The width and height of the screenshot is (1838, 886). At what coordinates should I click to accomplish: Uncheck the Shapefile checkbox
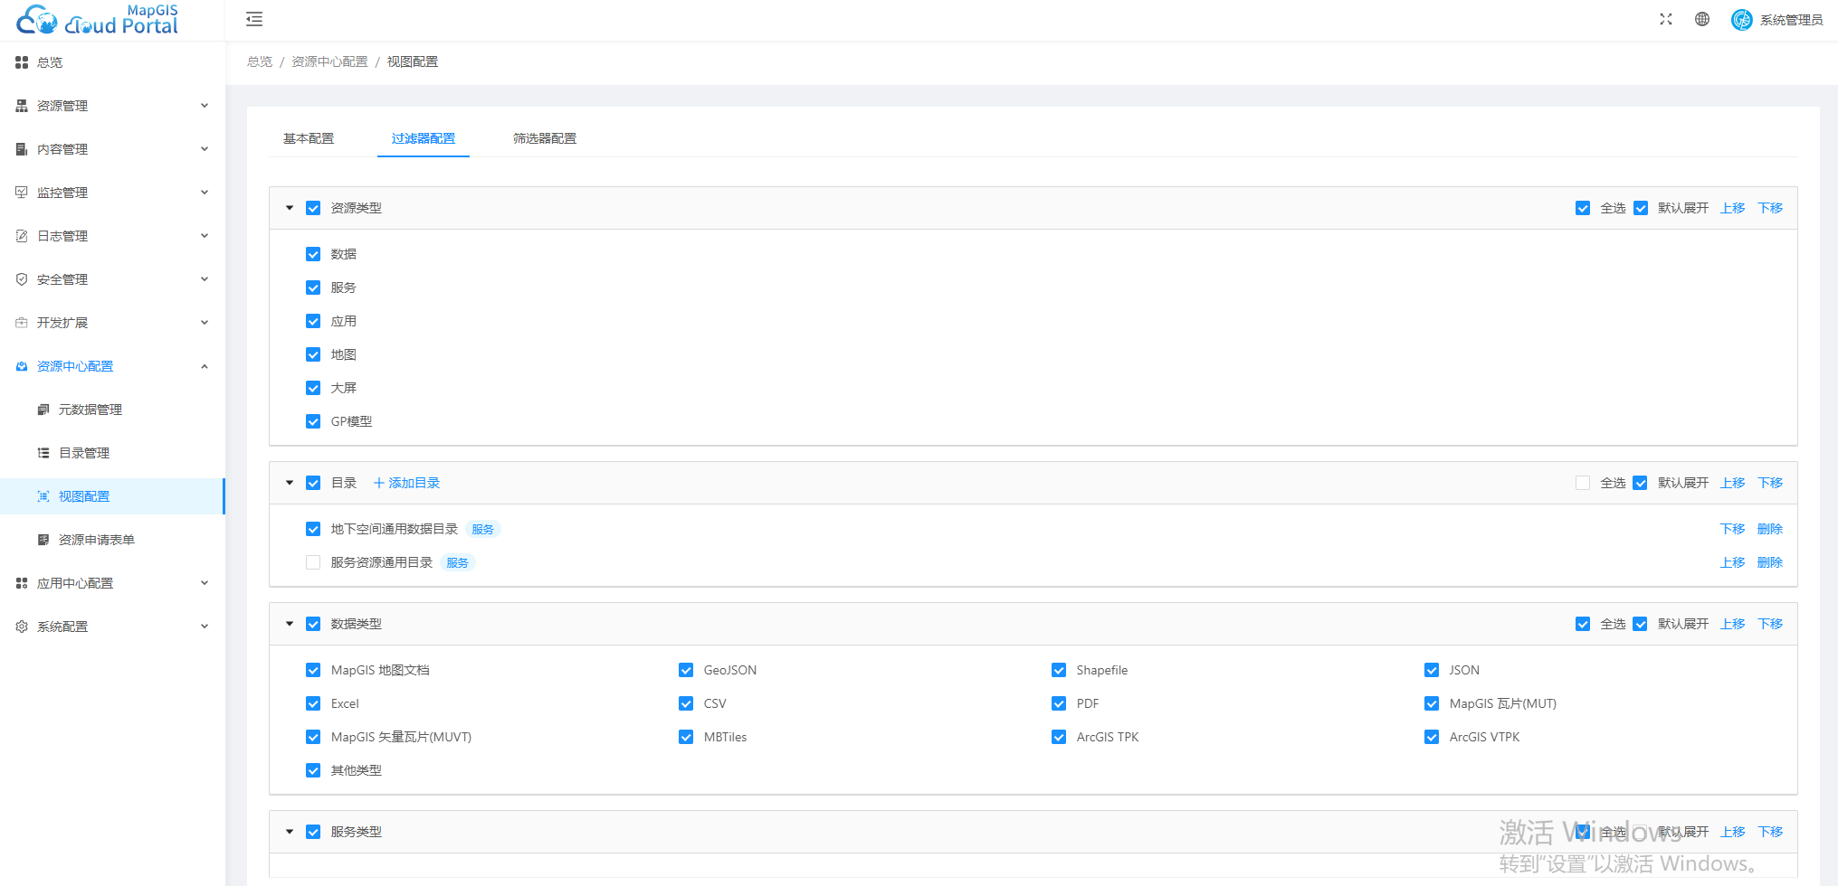(x=1059, y=670)
